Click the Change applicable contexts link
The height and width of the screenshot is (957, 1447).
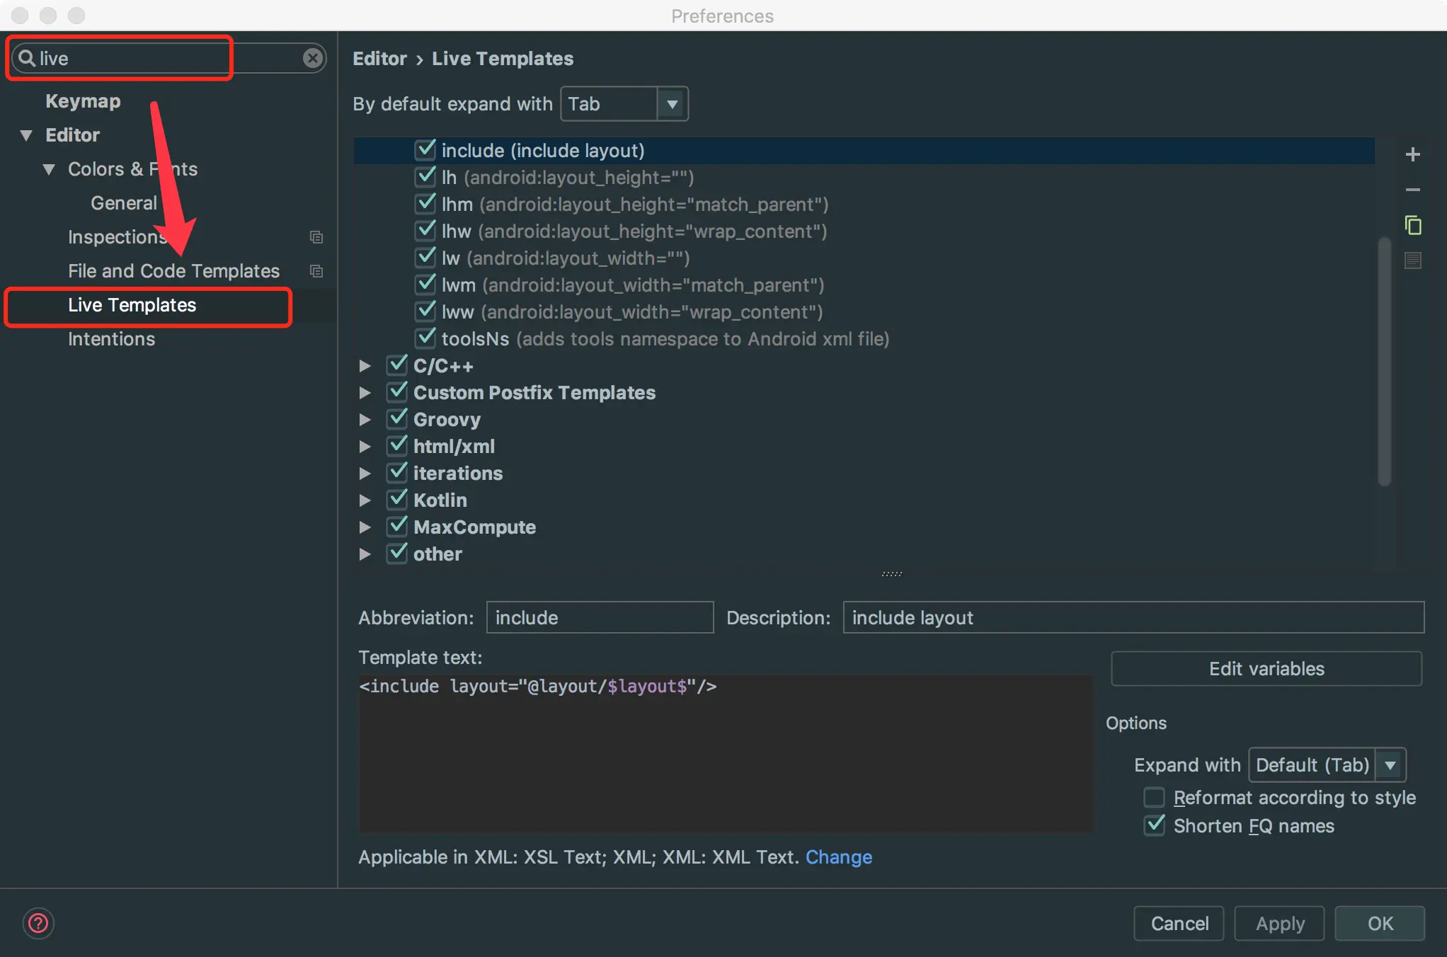pos(838,857)
